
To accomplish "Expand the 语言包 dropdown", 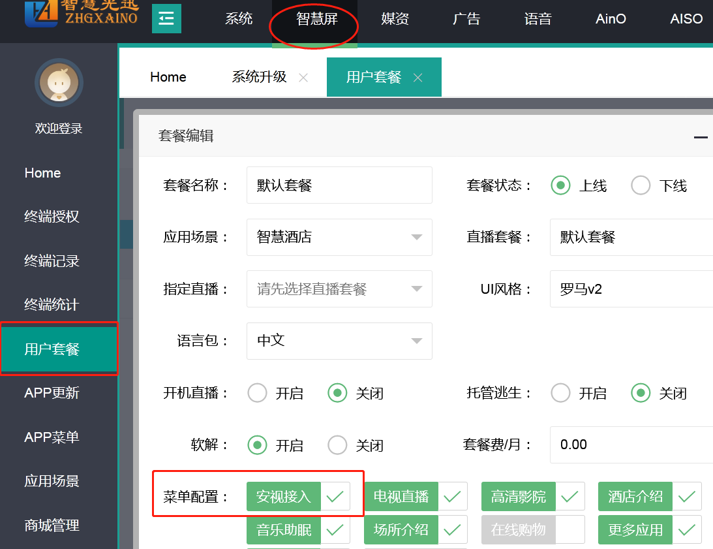I will 339,341.
